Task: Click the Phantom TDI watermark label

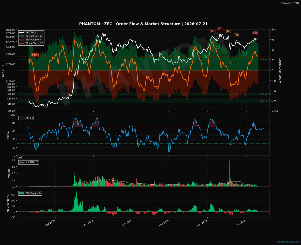Action: click(290, 3)
